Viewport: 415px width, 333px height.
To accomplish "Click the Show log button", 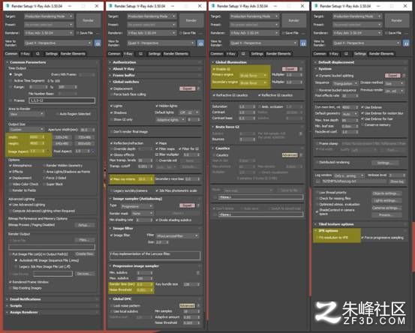I will click(397, 181).
